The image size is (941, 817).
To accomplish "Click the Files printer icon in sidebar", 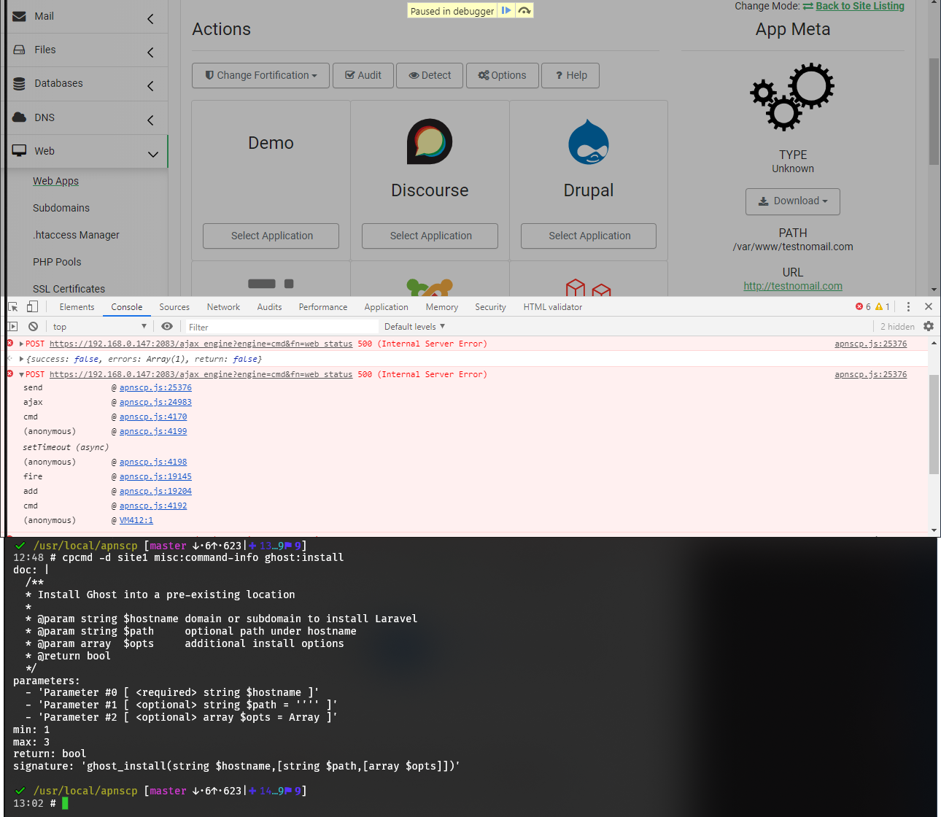I will point(20,50).
